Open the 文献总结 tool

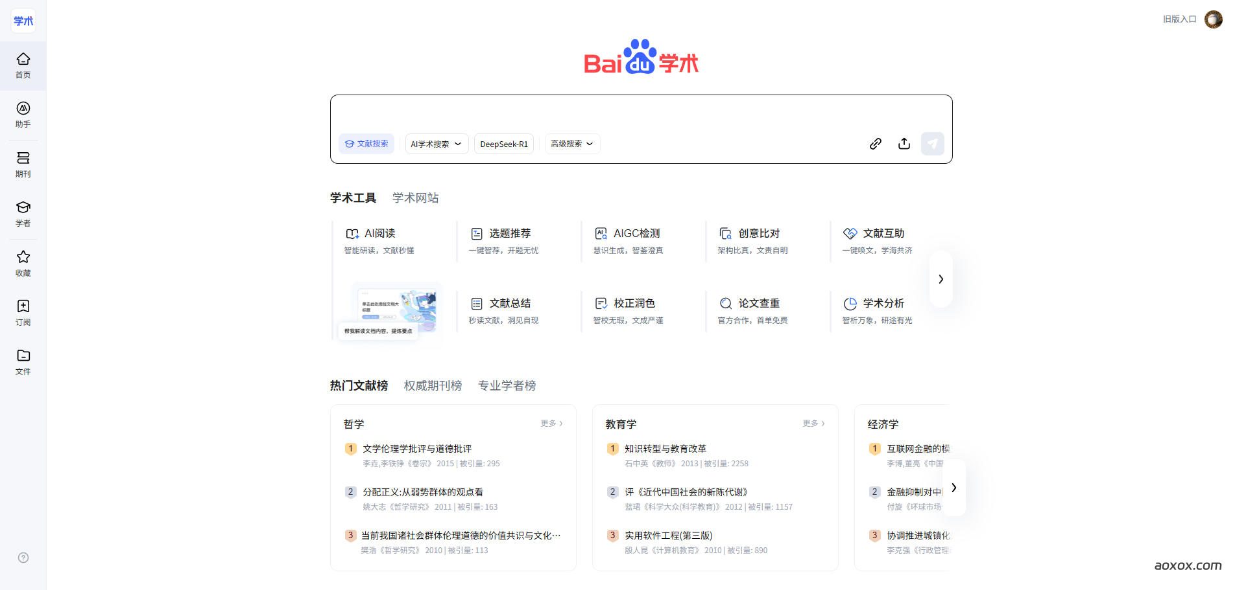click(503, 311)
